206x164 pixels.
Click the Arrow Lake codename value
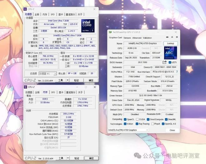click(x=49, y=24)
